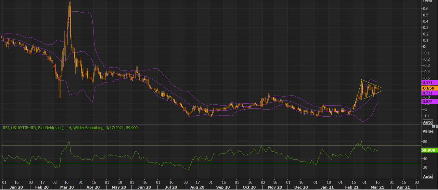Select the Oct 20 month label
438x190 pixels.
(x=249, y=187)
